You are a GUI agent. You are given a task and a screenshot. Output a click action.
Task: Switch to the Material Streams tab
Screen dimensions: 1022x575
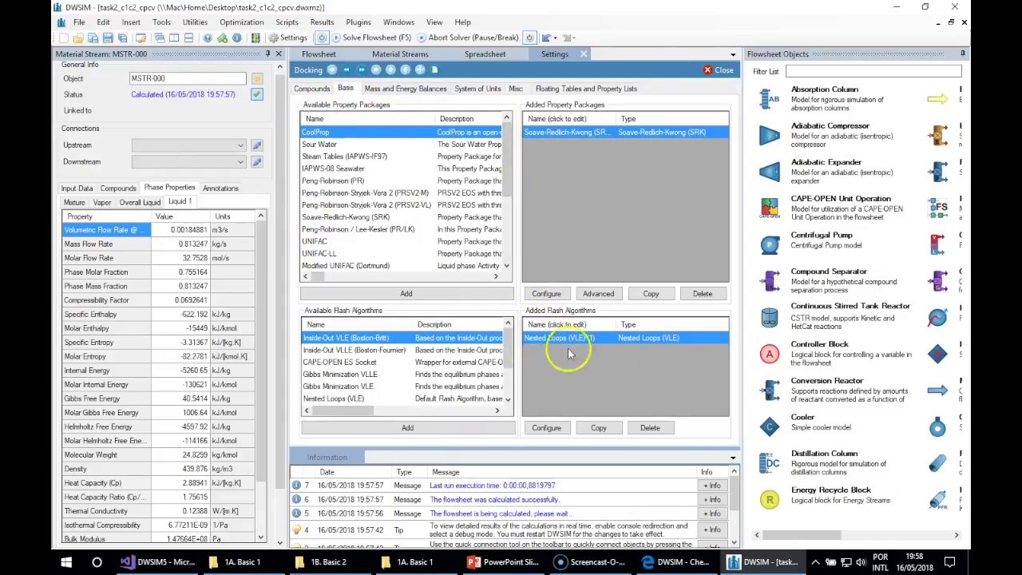coord(400,54)
